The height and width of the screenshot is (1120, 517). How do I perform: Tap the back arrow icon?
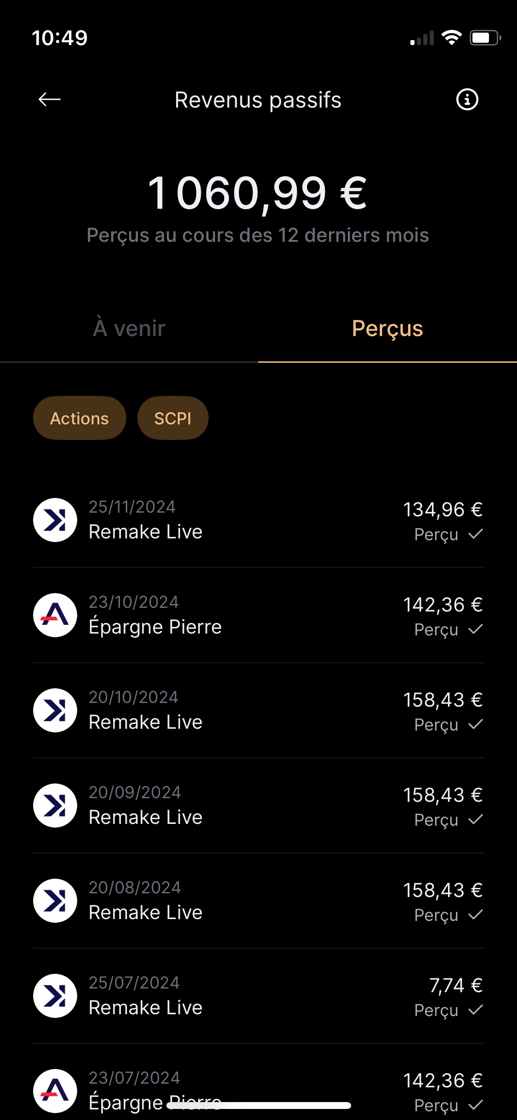50,99
